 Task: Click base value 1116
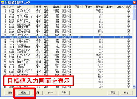click(100, 32)
